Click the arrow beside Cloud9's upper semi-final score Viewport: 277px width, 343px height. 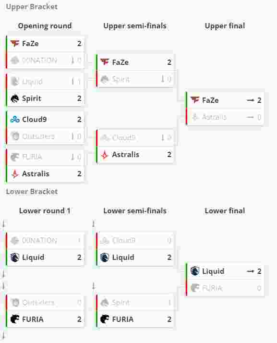coord(163,137)
